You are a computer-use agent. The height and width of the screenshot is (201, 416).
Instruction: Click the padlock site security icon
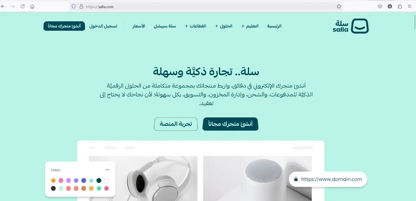(81, 6)
